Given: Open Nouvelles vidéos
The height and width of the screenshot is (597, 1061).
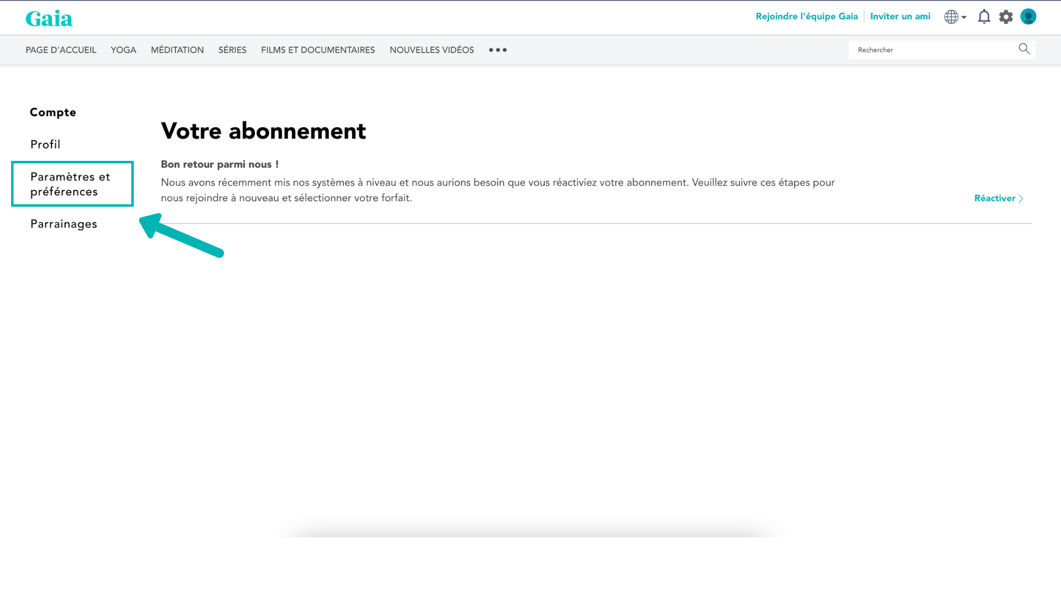Looking at the screenshot, I should tap(432, 50).
